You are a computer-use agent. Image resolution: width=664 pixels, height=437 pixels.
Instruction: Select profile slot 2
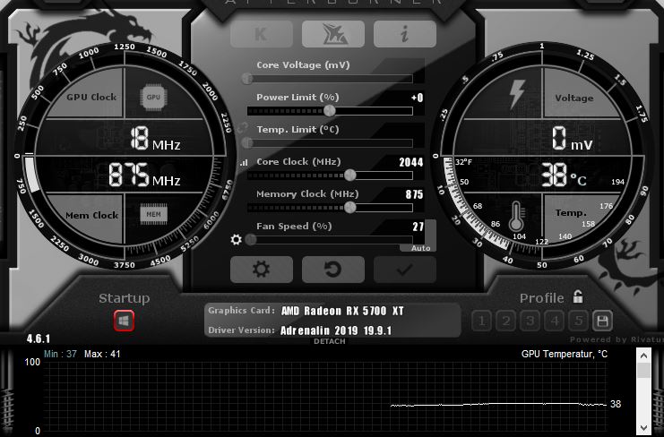[505, 321]
